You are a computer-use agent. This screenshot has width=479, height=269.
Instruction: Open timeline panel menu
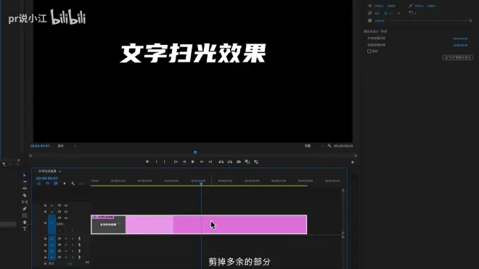pyautogui.click(x=60, y=171)
